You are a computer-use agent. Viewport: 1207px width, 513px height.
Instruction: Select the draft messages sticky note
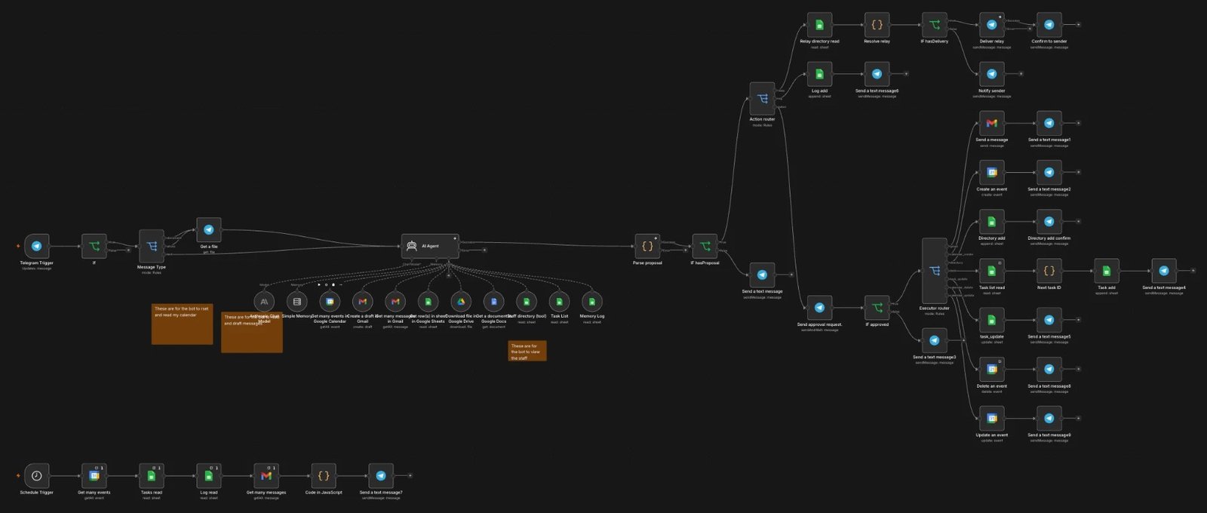[252, 333]
